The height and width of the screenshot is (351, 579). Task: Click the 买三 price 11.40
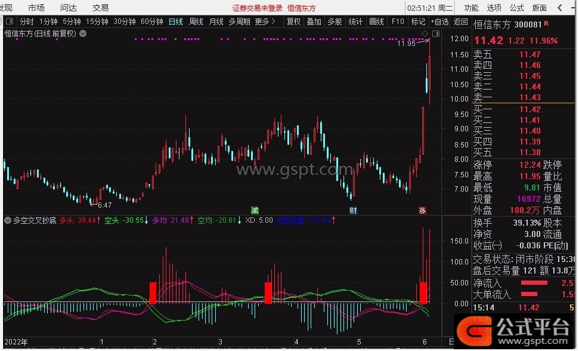(530, 131)
